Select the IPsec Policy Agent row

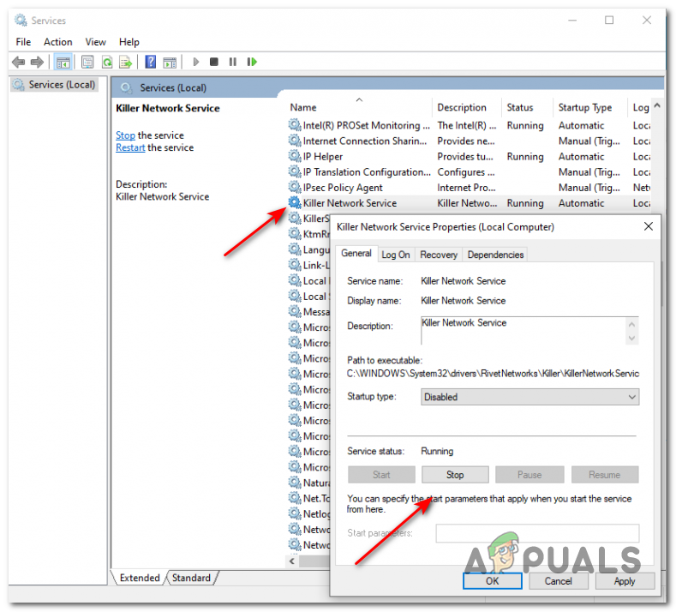pyautogui.click(x=469, y=188)
